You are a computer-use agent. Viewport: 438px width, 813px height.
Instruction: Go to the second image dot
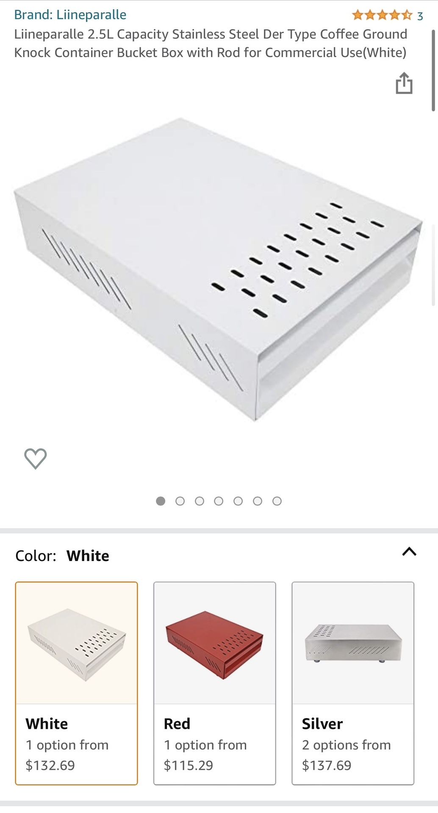tap(180, 501)
